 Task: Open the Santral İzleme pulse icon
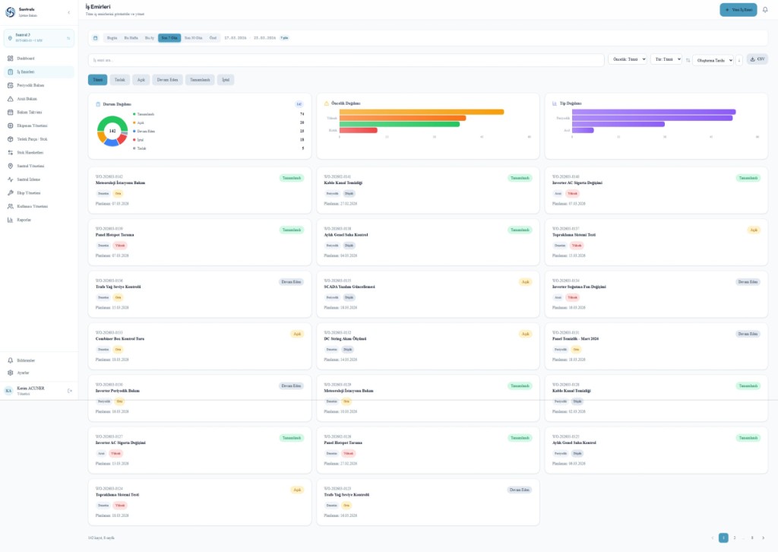(x=11, y=179)
